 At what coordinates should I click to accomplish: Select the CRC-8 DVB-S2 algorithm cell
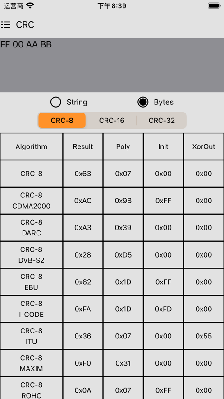click(x=32, y=255)
